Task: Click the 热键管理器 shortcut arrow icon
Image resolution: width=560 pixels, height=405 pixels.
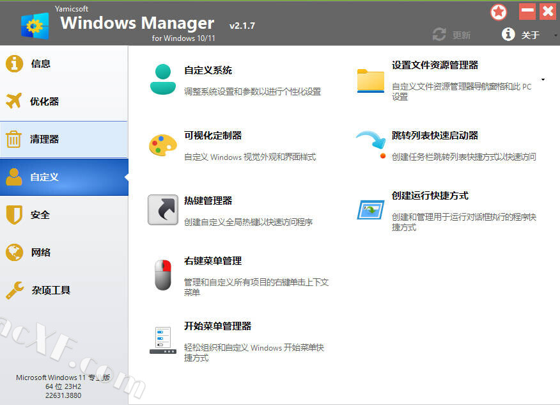Action: [x=163, y=210]
